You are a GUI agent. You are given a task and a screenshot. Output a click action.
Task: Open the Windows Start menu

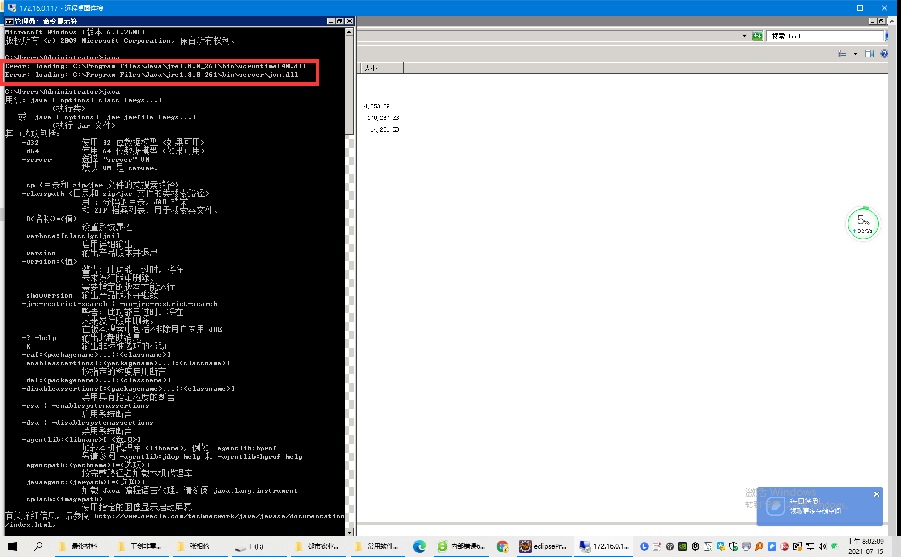click(13, 546)
